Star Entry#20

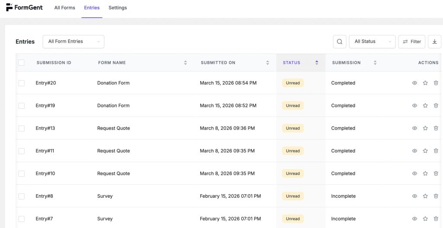click(x=425, y=83)
